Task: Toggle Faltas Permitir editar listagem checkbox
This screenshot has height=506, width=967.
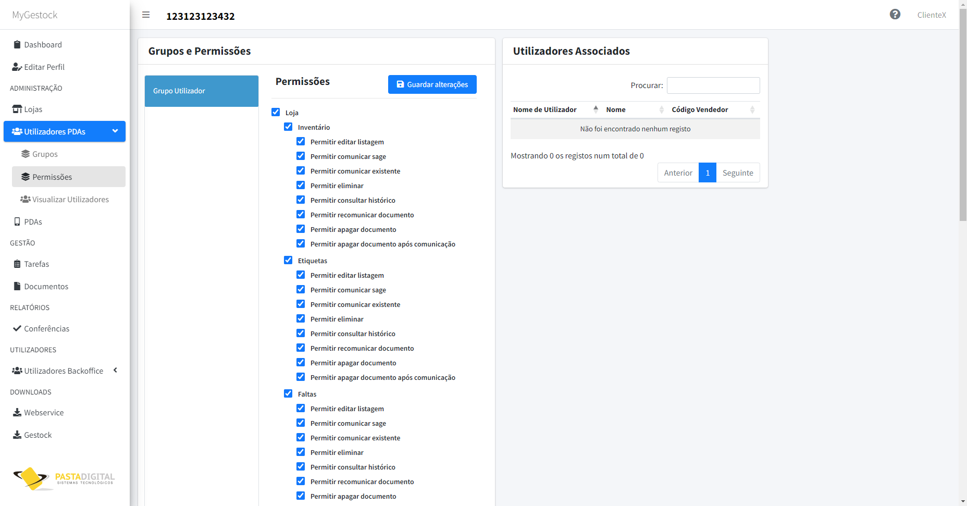Action: [x=301, y=408]
